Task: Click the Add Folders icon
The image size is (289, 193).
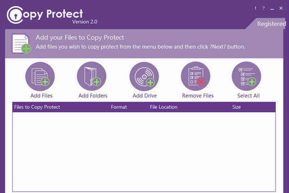Action: [92, 77]
